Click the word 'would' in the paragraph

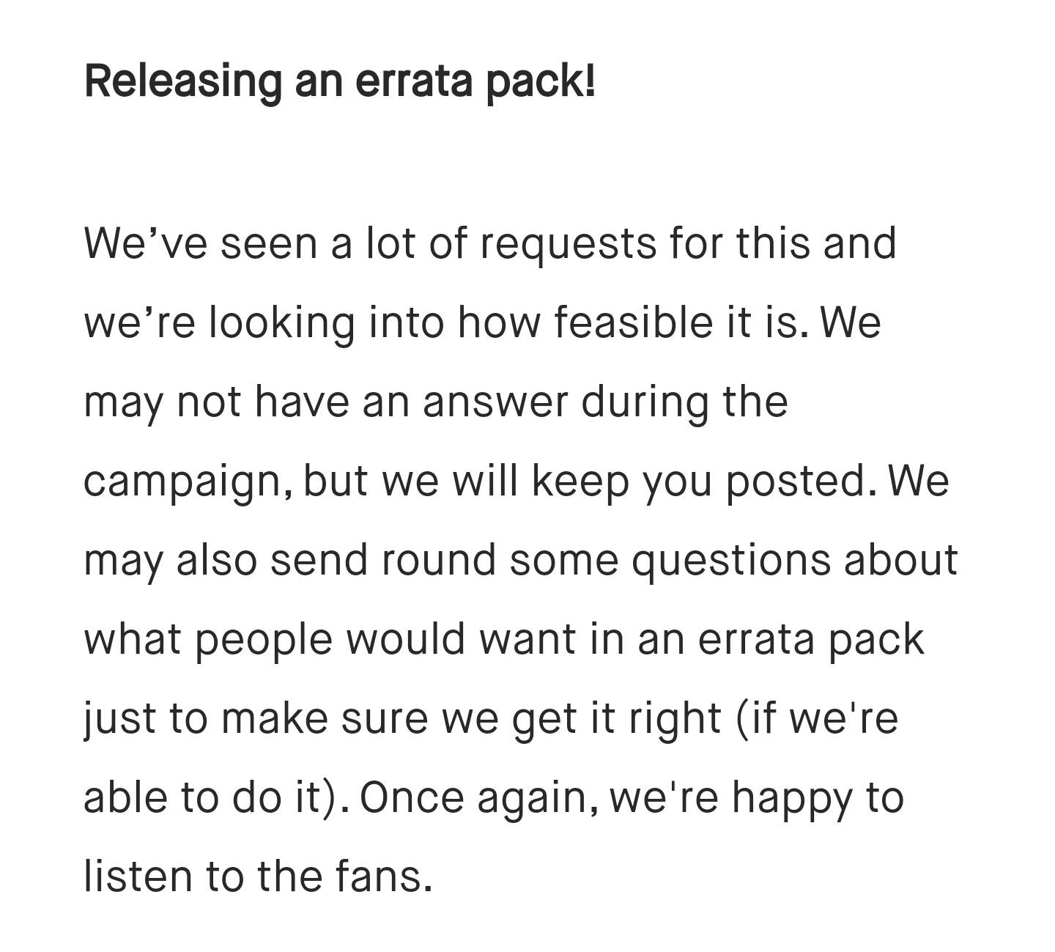point(406,638)
